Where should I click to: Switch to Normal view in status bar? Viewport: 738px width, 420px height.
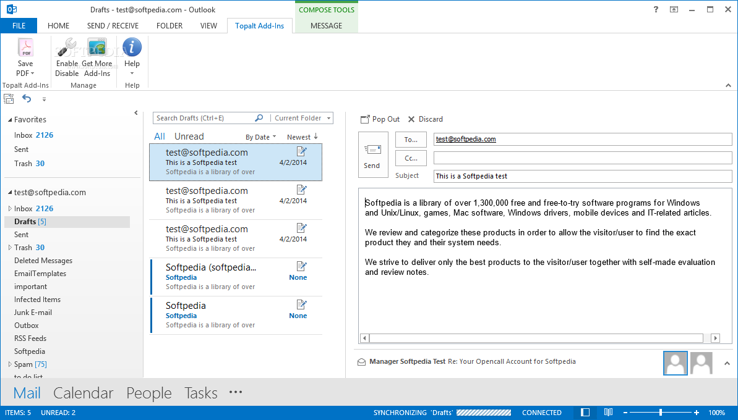[585, 413]
